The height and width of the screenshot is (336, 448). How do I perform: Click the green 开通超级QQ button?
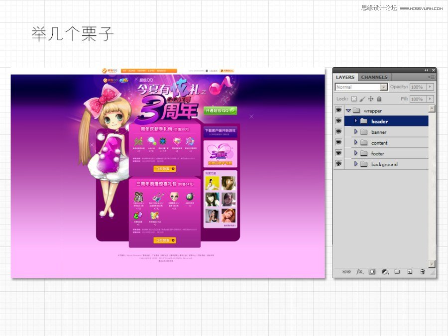pos(221,111)
